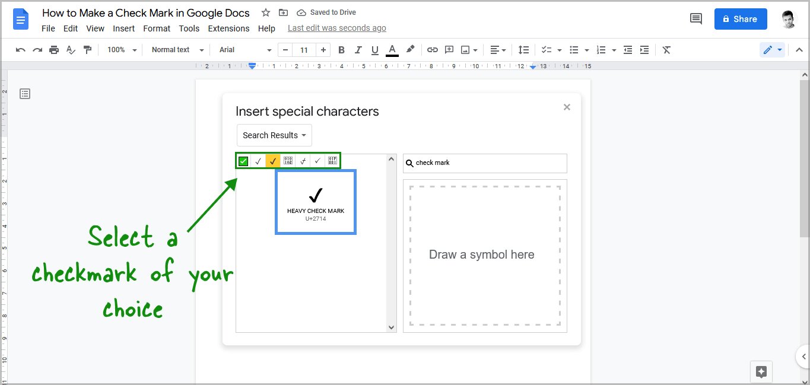This screenshot has width=810, height=385.
Task: Select the highlight color tool
Action: pos(410,50)
